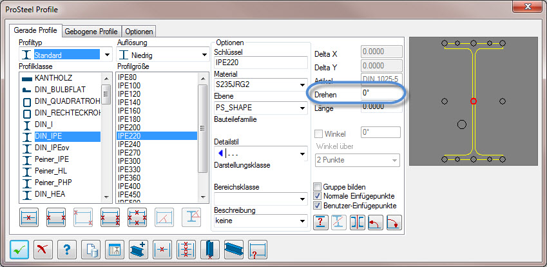Screen dimensions: 547x267
Task: Mirror profile using the two-channels icon
Action: tap(358, 222)
